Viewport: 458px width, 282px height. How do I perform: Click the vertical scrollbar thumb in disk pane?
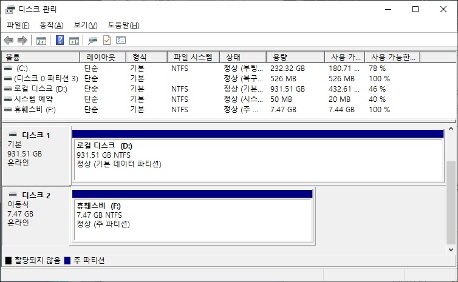tap(451, 203)
